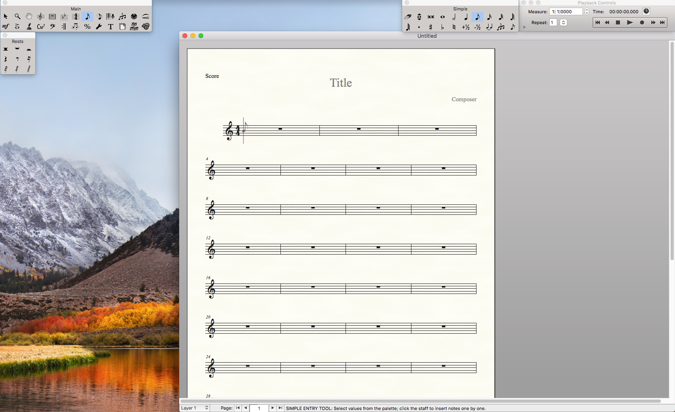The height and width of the screenshot is (412, 675).
Task: Toggle the sharp accidental in Simple palette
Action: pyautogui.click(x=431, y=27)
